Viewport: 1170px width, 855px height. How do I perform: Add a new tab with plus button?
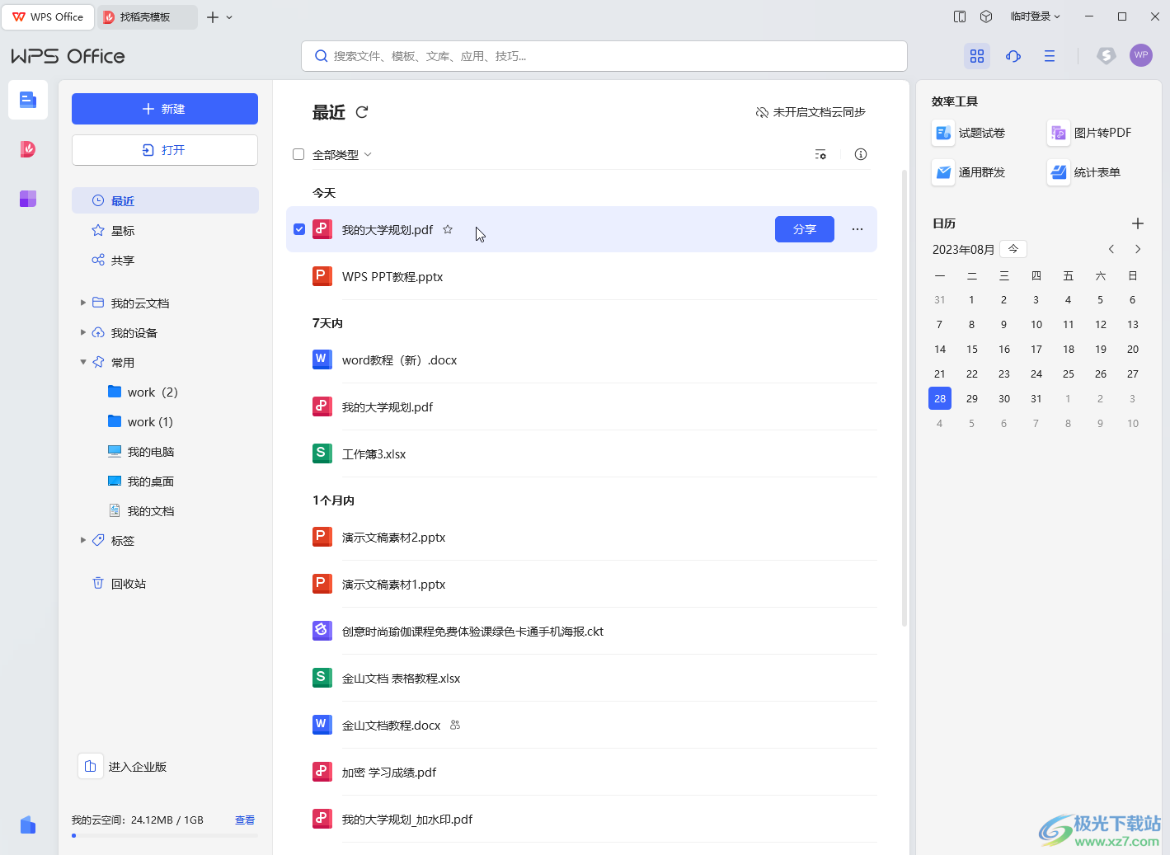tap(213, 16)
